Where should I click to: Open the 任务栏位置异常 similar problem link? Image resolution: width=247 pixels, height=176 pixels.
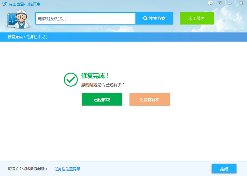pos(67,169)
